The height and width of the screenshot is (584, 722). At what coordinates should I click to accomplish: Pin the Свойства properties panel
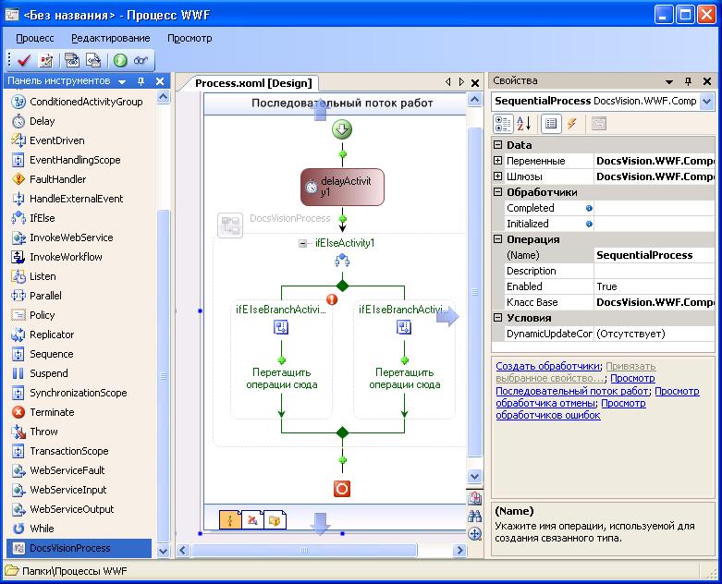click(x=688, y=81)
